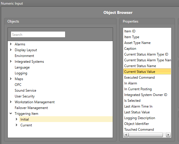Collapse the Triggering Item node
Image resolution: width=179 pixels, height=144 pixels.
pos(11,114)
